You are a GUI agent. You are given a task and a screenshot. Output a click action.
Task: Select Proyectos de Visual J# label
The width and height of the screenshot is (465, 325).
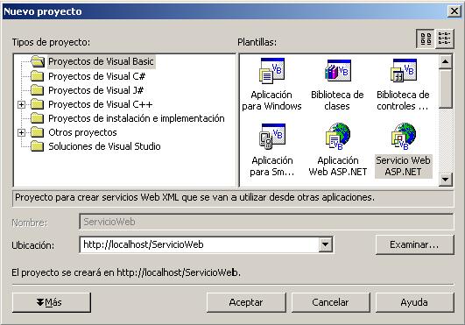tap(95, 90)
